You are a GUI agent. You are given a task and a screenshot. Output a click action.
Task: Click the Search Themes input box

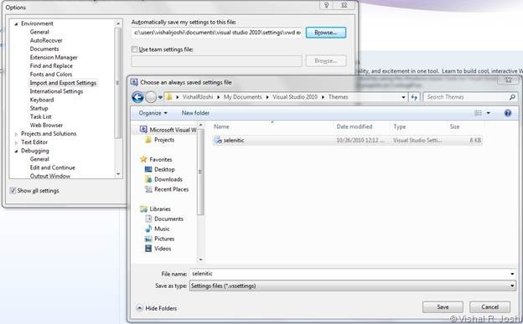click(x=466, y=97)
